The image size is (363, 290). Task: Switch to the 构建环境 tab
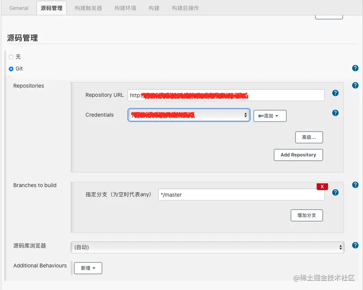coord(125,8)
